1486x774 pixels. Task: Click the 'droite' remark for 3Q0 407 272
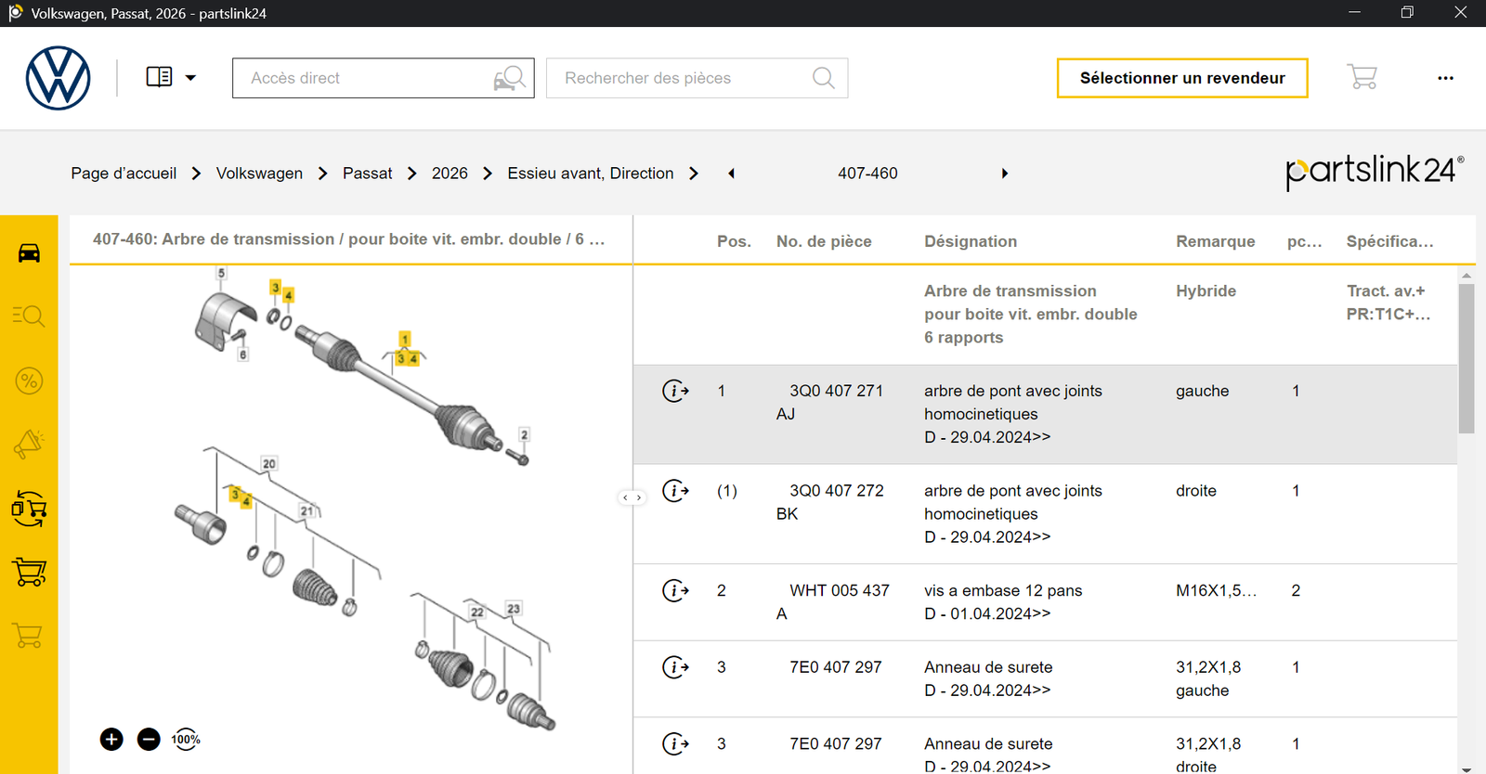pos(1195,490)
